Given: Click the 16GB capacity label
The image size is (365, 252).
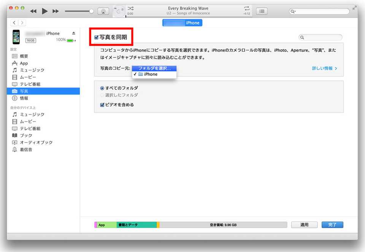Looking at the screenshot, I should pyautogui.click(x=30, y=41).
